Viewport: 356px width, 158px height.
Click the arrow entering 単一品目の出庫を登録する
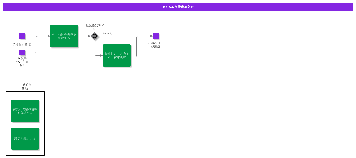point(48,36)
